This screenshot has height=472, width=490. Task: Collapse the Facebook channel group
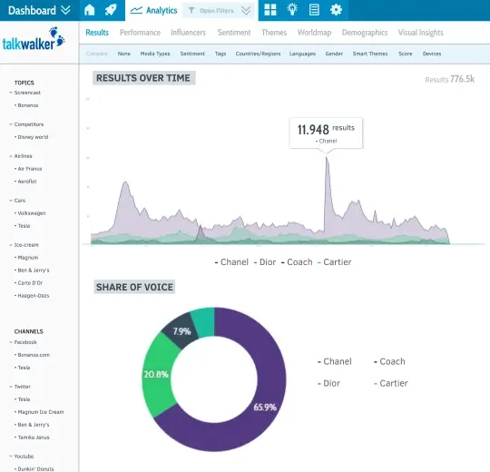pyautogui.click(x=11, y=342)
